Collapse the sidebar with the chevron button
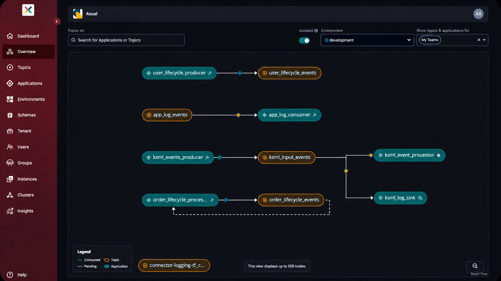The image size is (501, 281). point(56,22)
